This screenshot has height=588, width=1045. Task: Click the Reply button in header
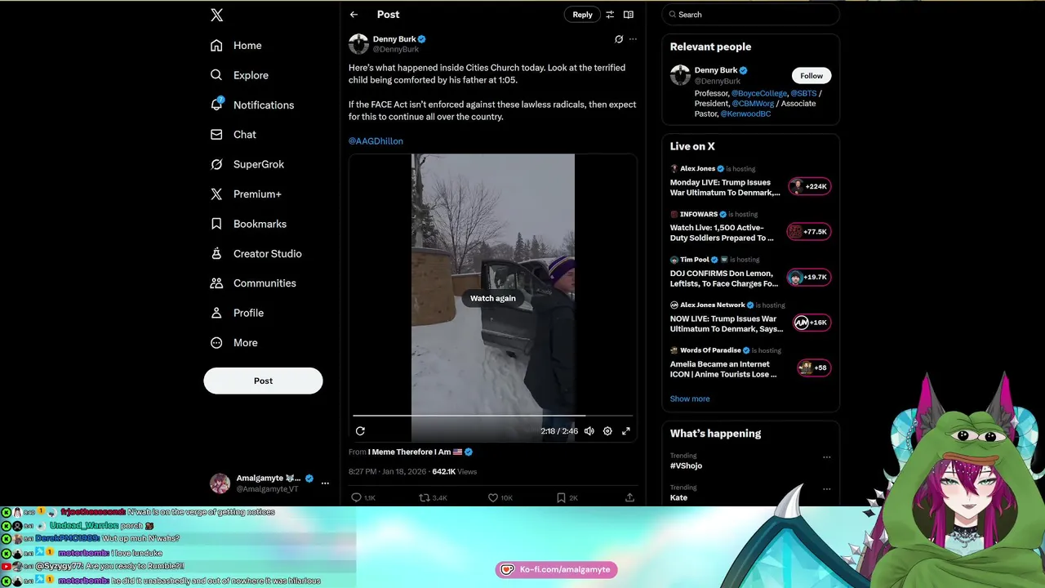pyautogui.click(x=582, y=15)
